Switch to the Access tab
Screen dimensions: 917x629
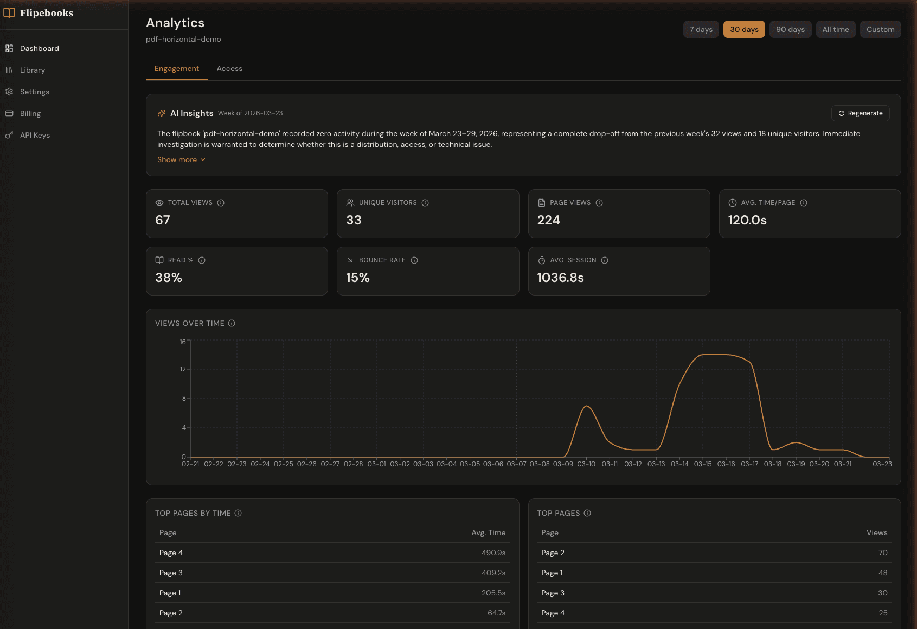point(229,68)
